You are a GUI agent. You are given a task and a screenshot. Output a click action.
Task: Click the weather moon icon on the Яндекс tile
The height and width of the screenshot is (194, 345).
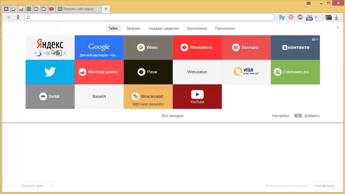click(39, 53)
